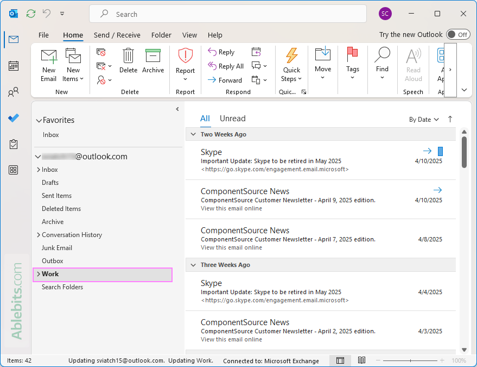Open the Calendar module icon
The height and width of the screenshot is (367, 477).
point(14,66)
